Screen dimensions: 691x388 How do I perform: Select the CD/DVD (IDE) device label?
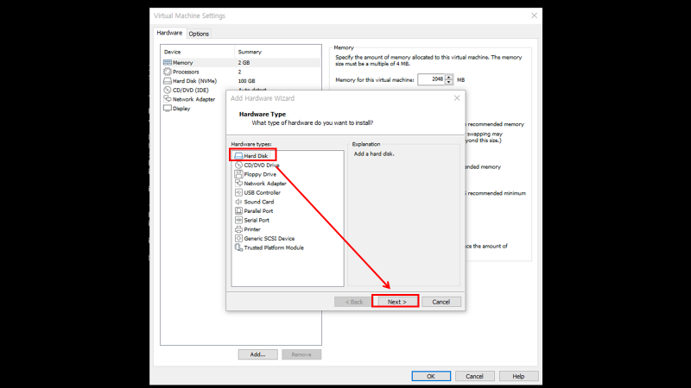click(x=191, y=91)
